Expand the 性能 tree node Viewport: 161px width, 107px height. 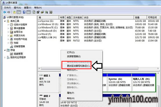click(x=8, y=43)
